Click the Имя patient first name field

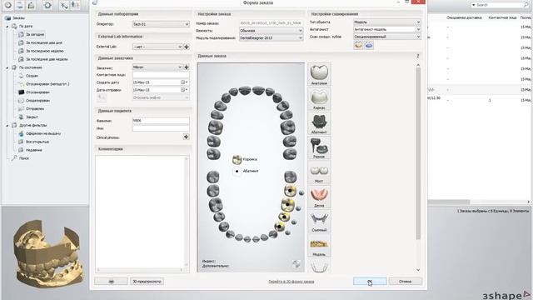pos(161,128)
